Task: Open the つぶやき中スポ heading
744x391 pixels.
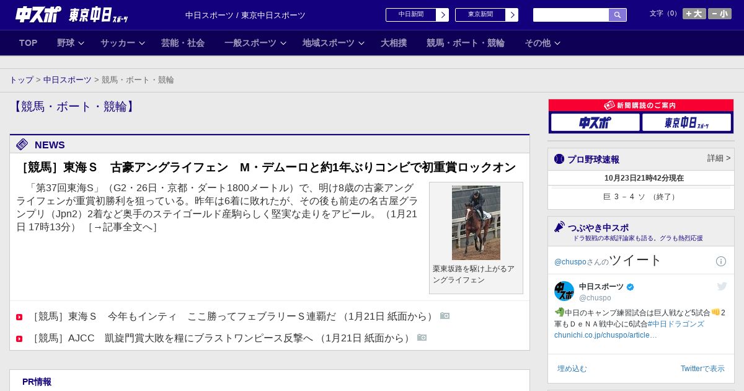Action: click(598, 228)
